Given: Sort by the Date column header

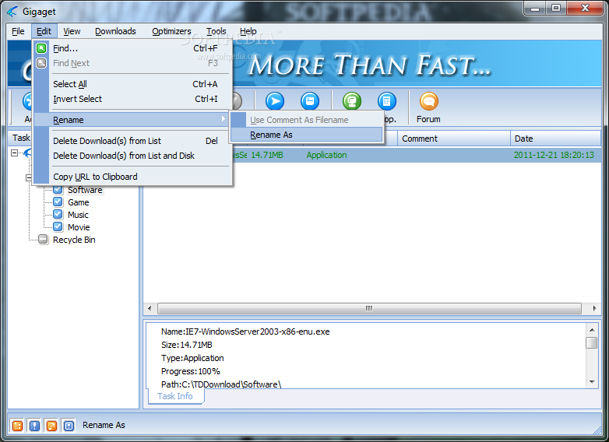Looking at the screenshot, I should point(555,139).
